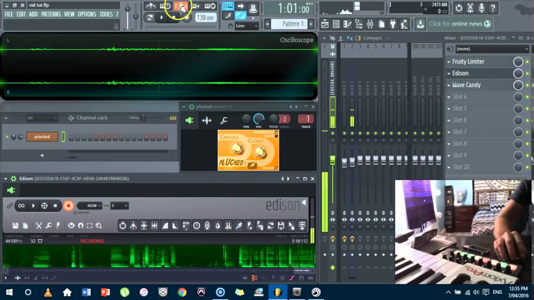
Task: Show the mixer via toolbar icon
Action: pyautogui.click(x=370, y=25)
